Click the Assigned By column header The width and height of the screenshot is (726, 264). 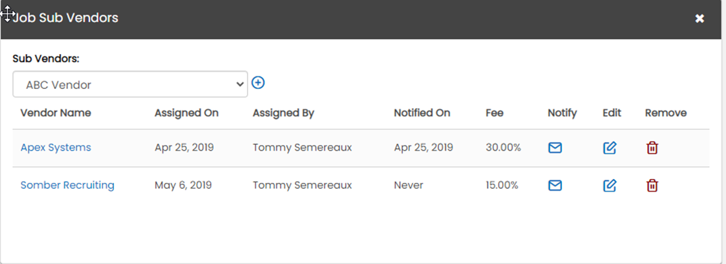point(284,113)
